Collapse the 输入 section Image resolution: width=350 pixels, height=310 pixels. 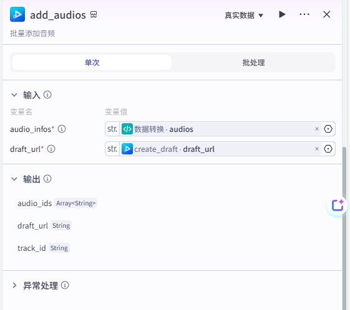pyautogui.click(x=14, y=95)
